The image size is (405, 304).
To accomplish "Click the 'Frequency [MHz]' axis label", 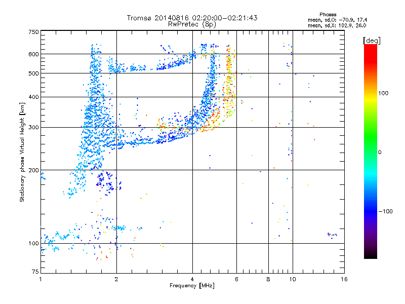I will point(192,286).
